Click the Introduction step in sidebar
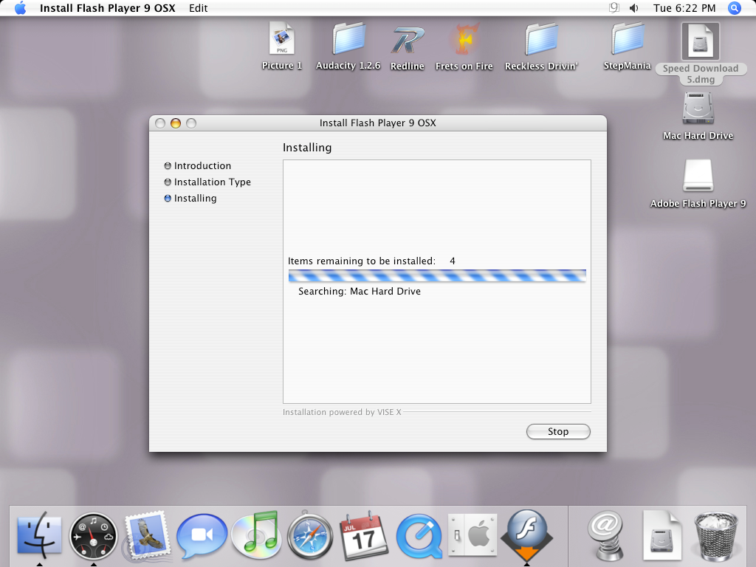756x567 pixels. point(198,166)
